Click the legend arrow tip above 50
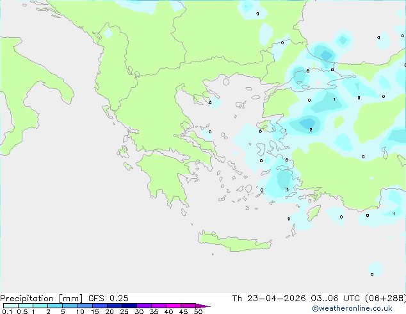This screenshot has width=406, height=314. [x=203, y=306]
